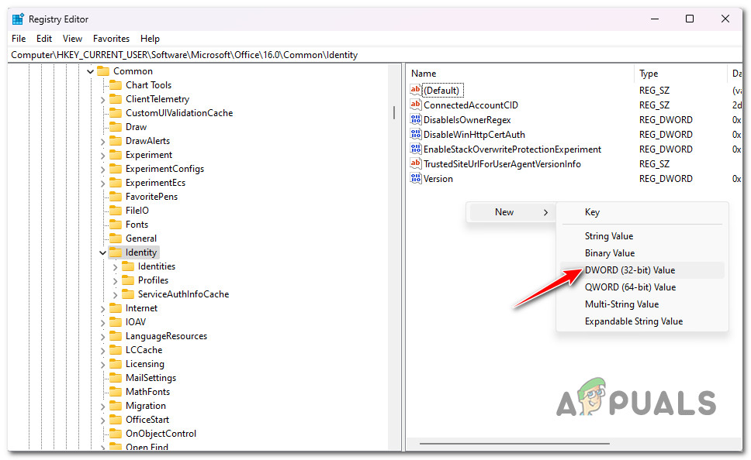Click the Version DWORD value icon
This screenshot has width=751, height=460.
pos(415,178)
